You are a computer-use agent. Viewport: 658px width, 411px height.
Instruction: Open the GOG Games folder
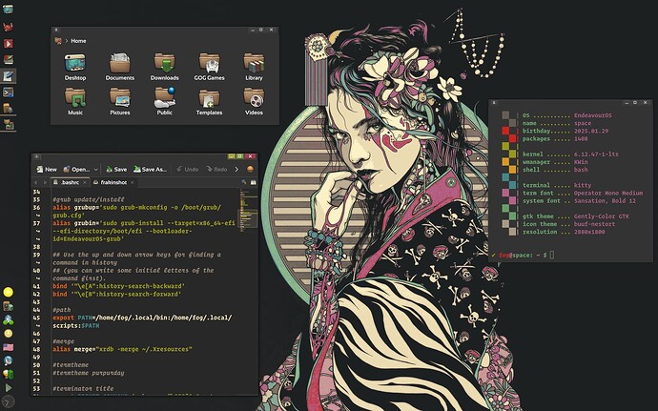[209, 67]
